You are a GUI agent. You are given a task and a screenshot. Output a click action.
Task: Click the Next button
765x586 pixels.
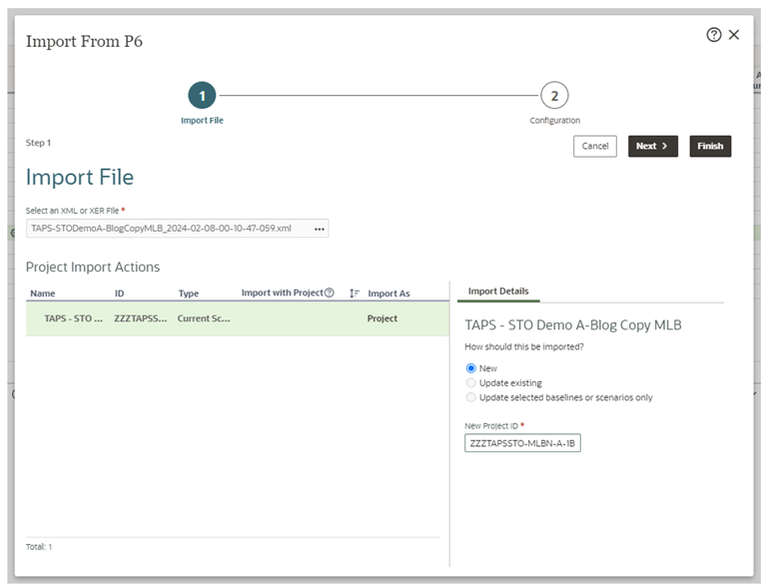point(652,147)
